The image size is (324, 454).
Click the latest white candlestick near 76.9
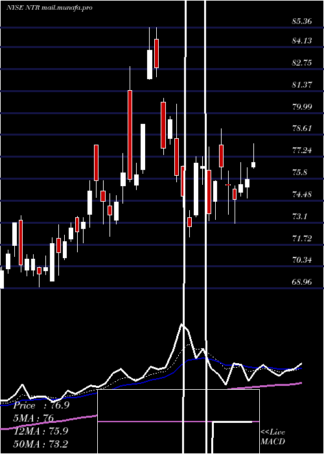click(x=253, y=165)
